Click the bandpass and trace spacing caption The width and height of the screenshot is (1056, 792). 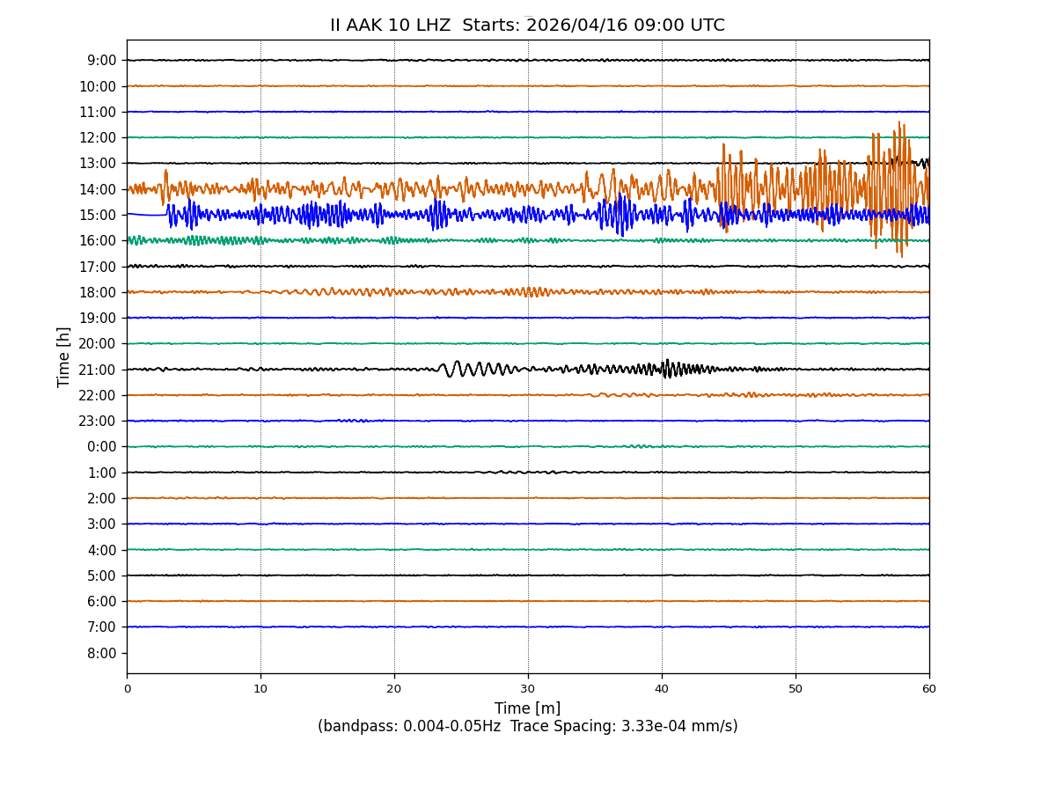tap(527, 727)
